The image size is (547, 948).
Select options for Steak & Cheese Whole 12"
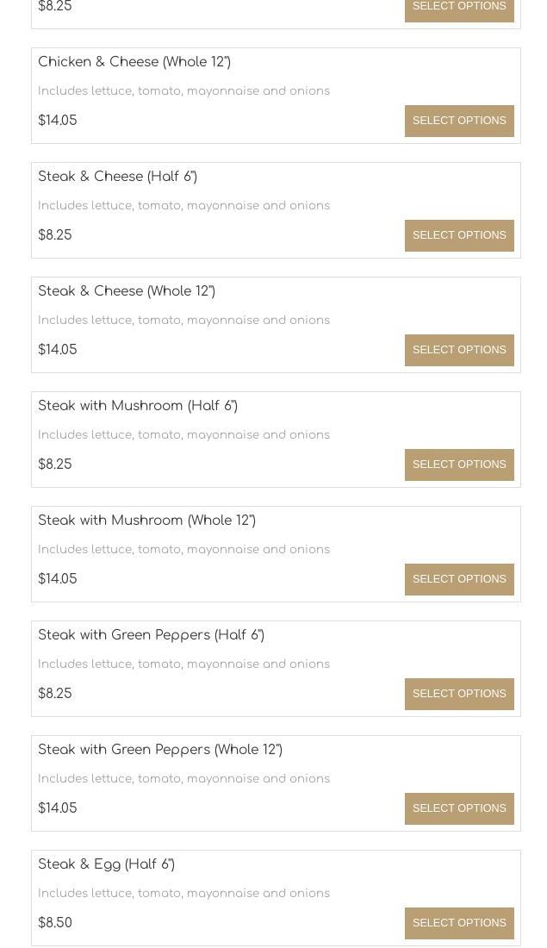click(x=459, y=350)
